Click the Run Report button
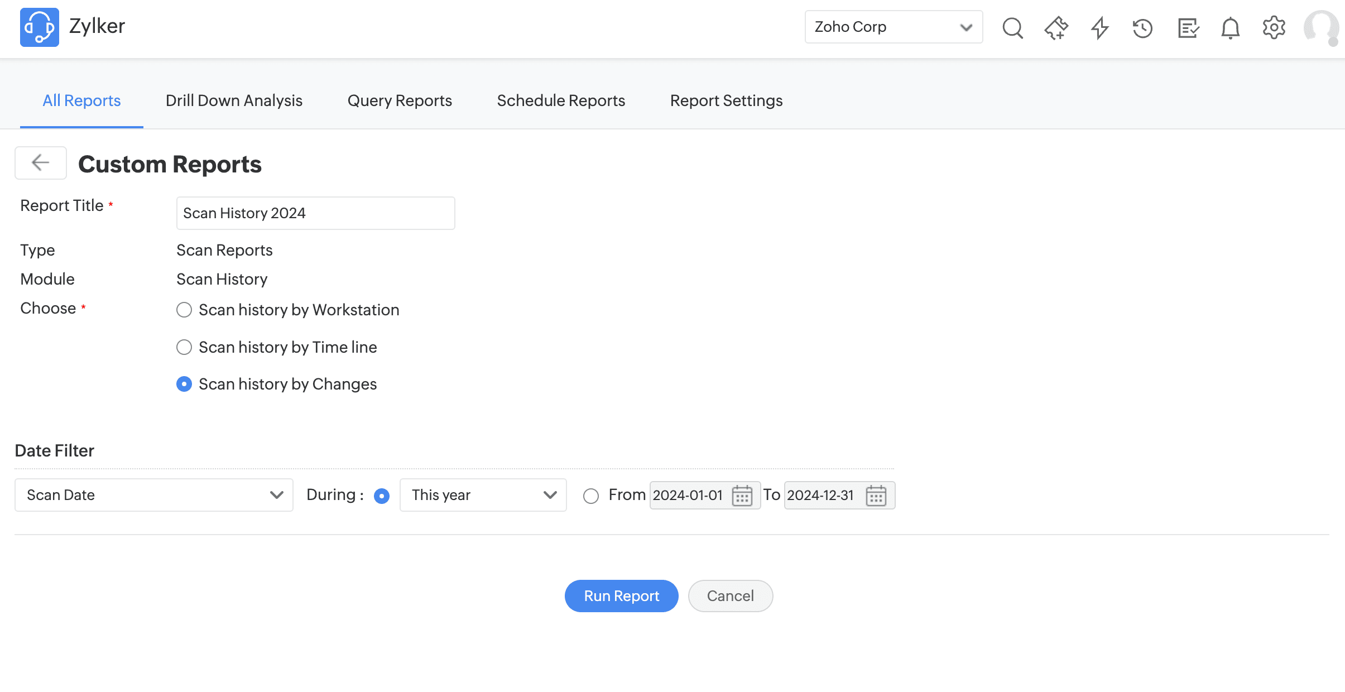The width and height of the screenshot is (1345, 692). pos(621,596)
